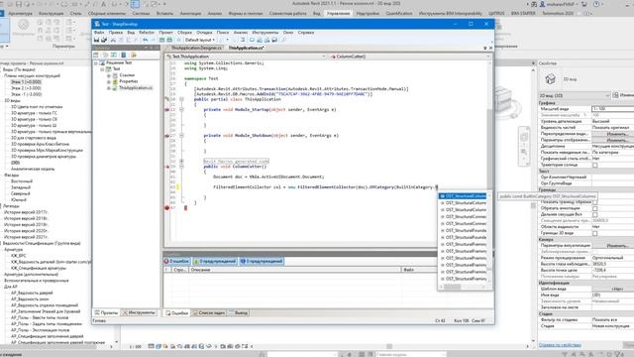The height and width of the screenshot is (357, 634).
Task: Toggle the errors filter button in Errors panel
Action: pos(176,261)
